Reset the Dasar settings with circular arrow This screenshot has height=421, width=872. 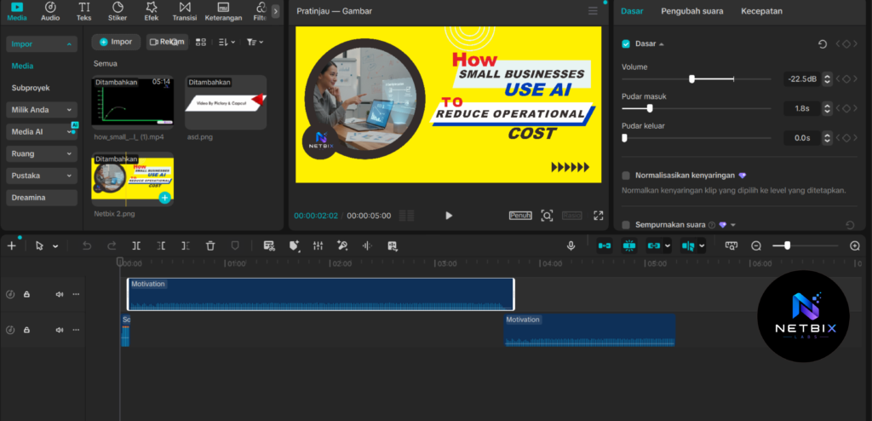(823, 44)
